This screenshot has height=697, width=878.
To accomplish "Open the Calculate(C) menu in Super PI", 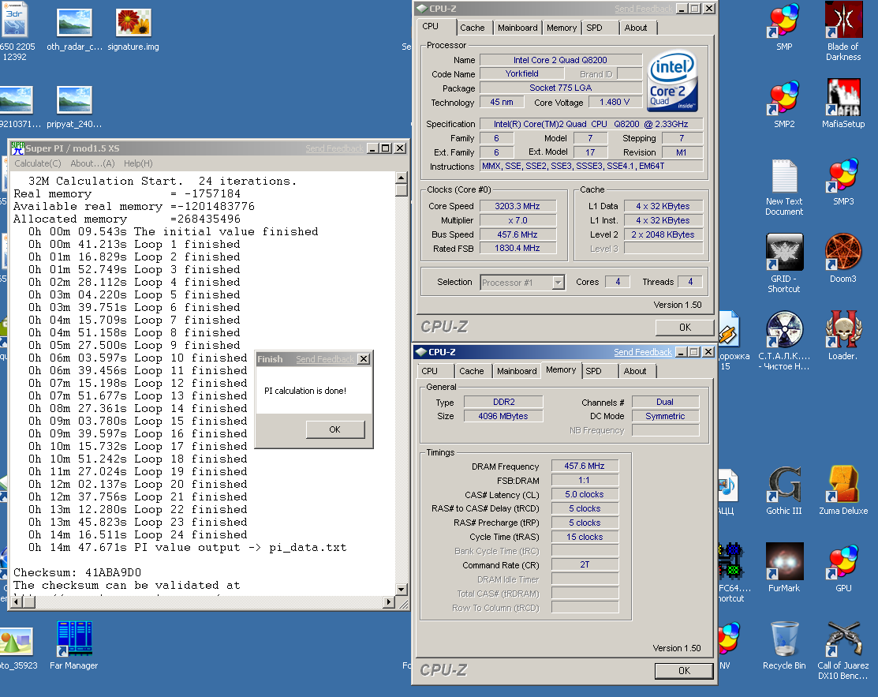I will coord(38,163).
